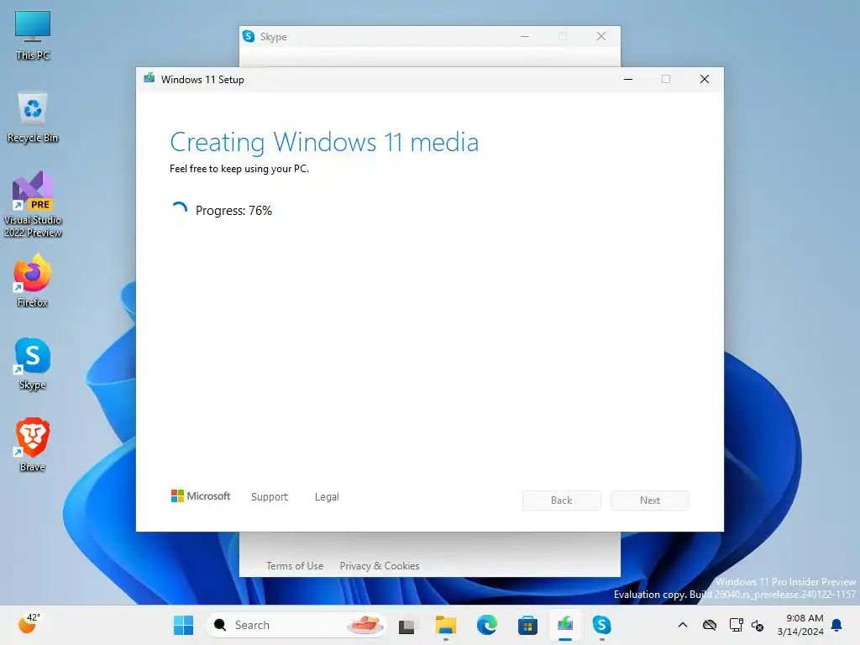Open the Firefox desktop shortcut
The height and width of the screenshot is (645, 860).
point(33,281)
